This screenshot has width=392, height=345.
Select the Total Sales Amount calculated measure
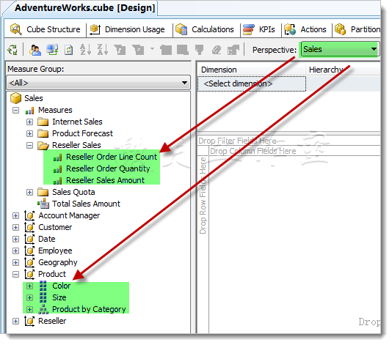coord(86,204)
